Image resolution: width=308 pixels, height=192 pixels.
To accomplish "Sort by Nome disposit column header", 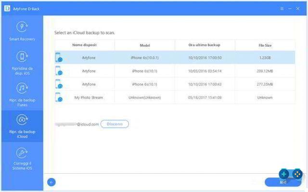I will (85, 45).
